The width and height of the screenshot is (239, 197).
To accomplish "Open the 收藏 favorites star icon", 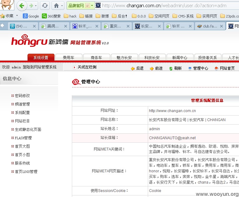I will point(2,16).
